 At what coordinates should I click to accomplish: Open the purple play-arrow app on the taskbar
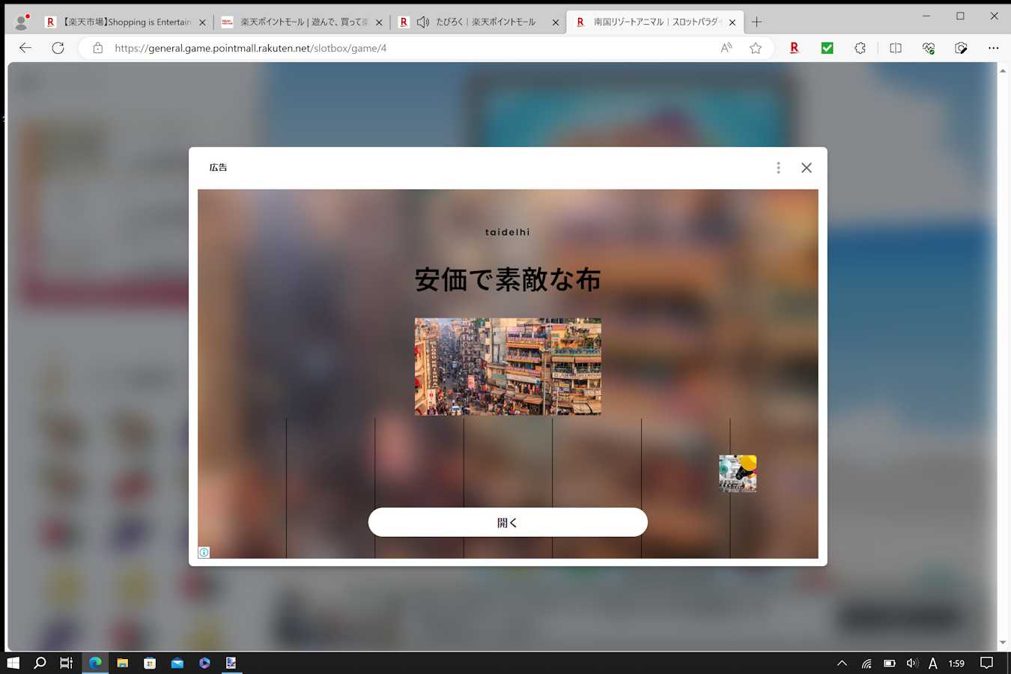[x=204, y=663]
